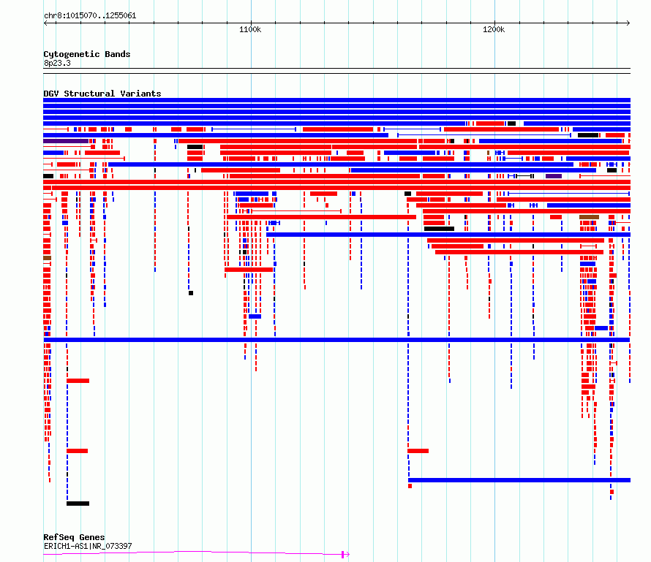651x562 pixels.
Task: Select the topmost full-width blue variant bar
Action: coord(336,100)
